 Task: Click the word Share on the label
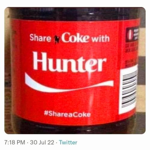[40, 38]
